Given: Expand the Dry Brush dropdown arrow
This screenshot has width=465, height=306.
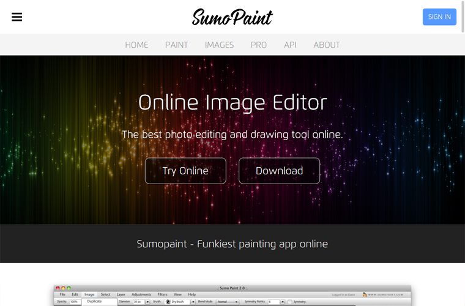Looking at the screenshot, I should pyautogui.click(x=193, y=302).
